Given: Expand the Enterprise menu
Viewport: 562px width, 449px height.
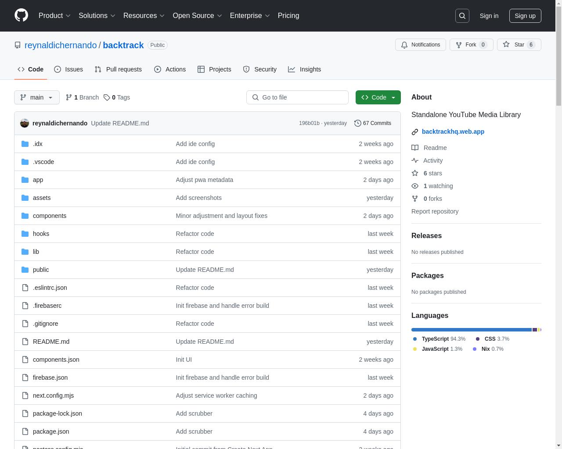Looking at the screenshot, I should [250, 16].
